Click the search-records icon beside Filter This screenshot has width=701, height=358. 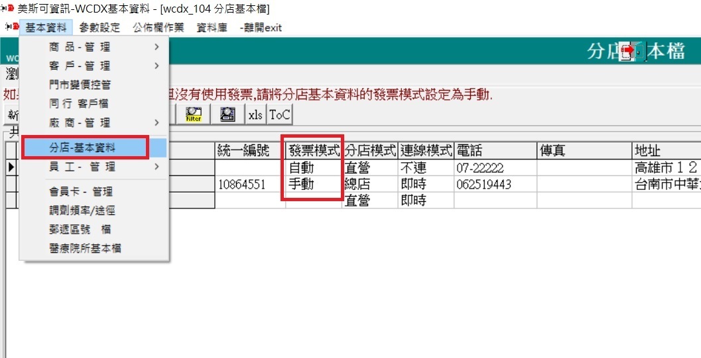tap(228, 114)
